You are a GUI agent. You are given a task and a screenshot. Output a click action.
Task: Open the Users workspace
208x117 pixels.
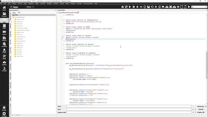(x=4, y=51)
